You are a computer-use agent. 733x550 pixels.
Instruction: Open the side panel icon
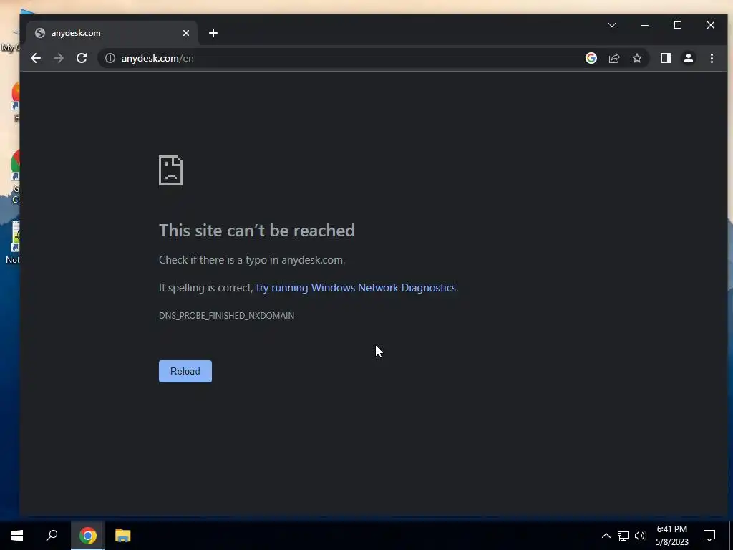pos(665,58)
